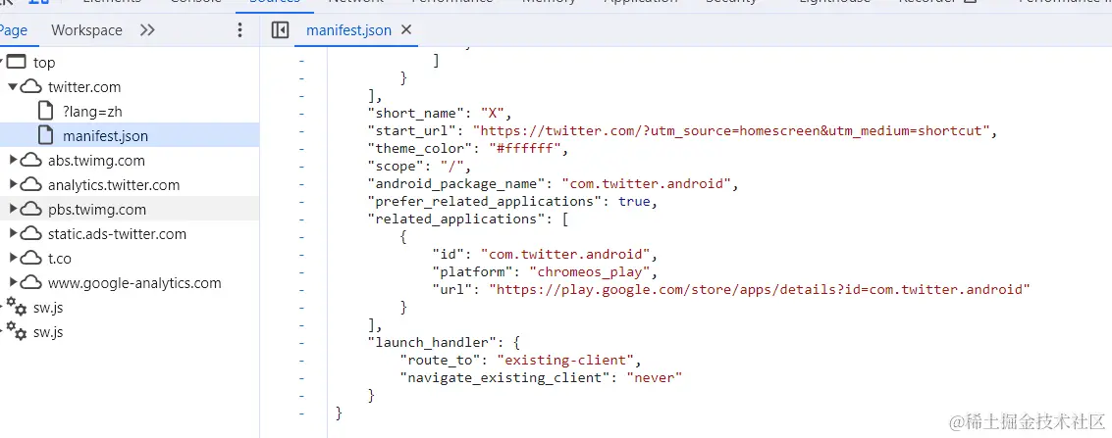Click the "existing-client" route_to value
The image size is (1112, 438).
point(564,361)
